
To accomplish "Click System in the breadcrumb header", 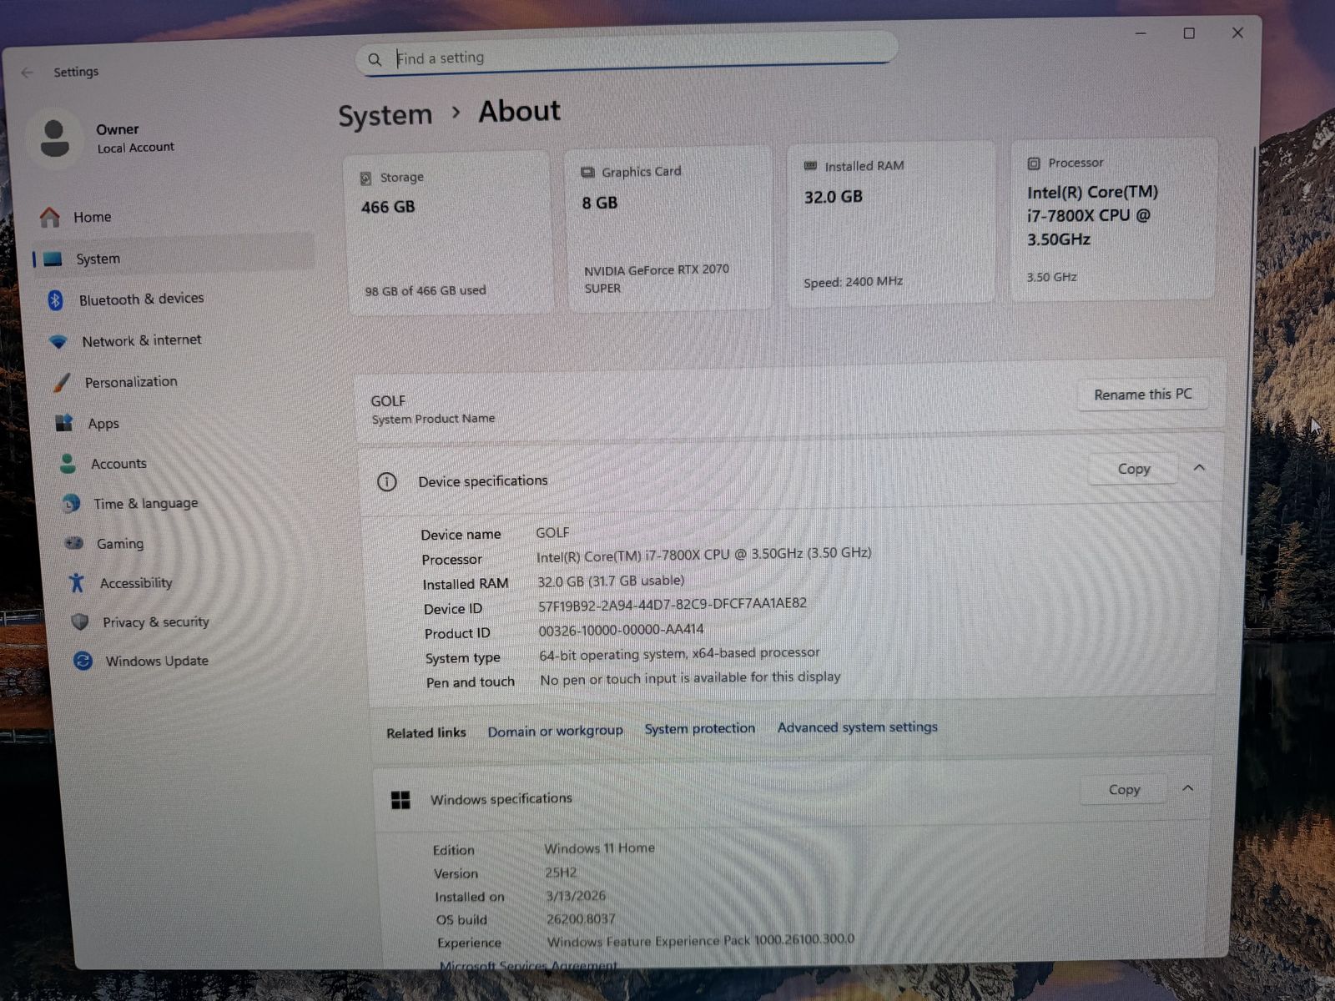I will [x=385, y=115].
